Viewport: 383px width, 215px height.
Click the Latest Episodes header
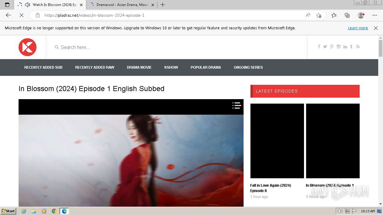(x=305, y=91)
